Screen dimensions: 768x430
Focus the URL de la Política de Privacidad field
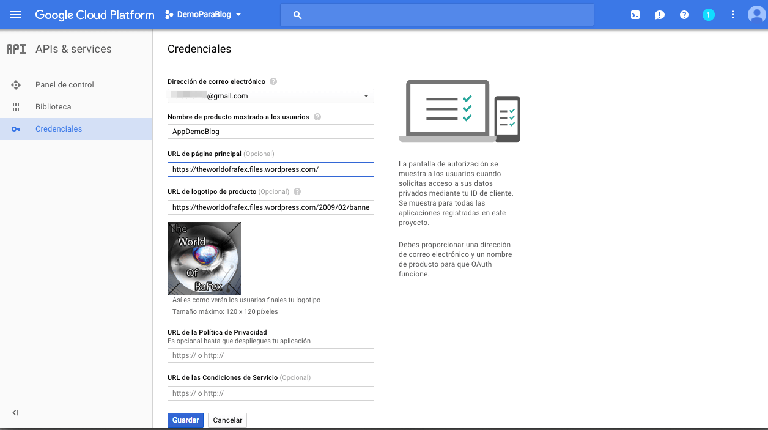(271, 355)
